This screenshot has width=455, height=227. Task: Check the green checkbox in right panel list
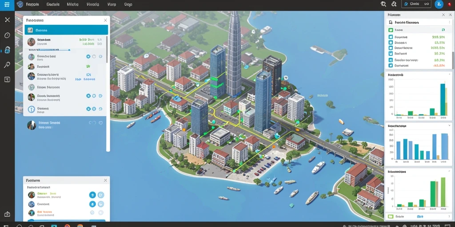[390, 30]
